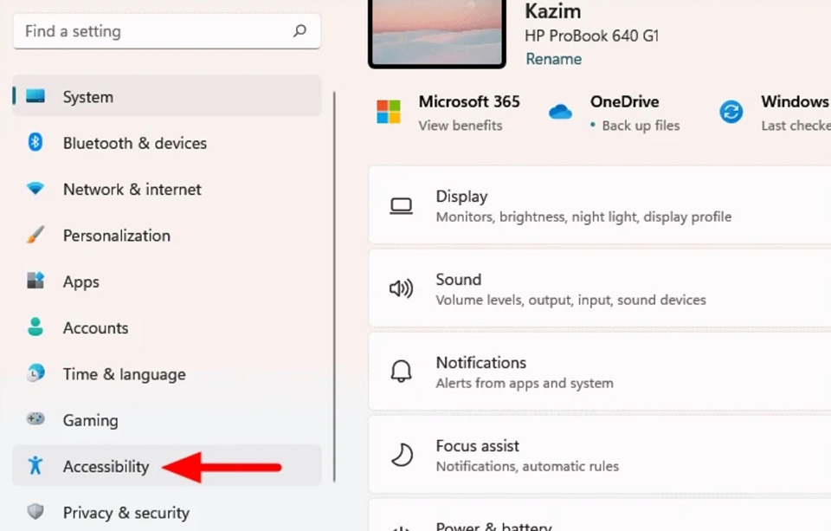Click the System monitor icon in sidebar
The image size is (831, 531).
35,96
